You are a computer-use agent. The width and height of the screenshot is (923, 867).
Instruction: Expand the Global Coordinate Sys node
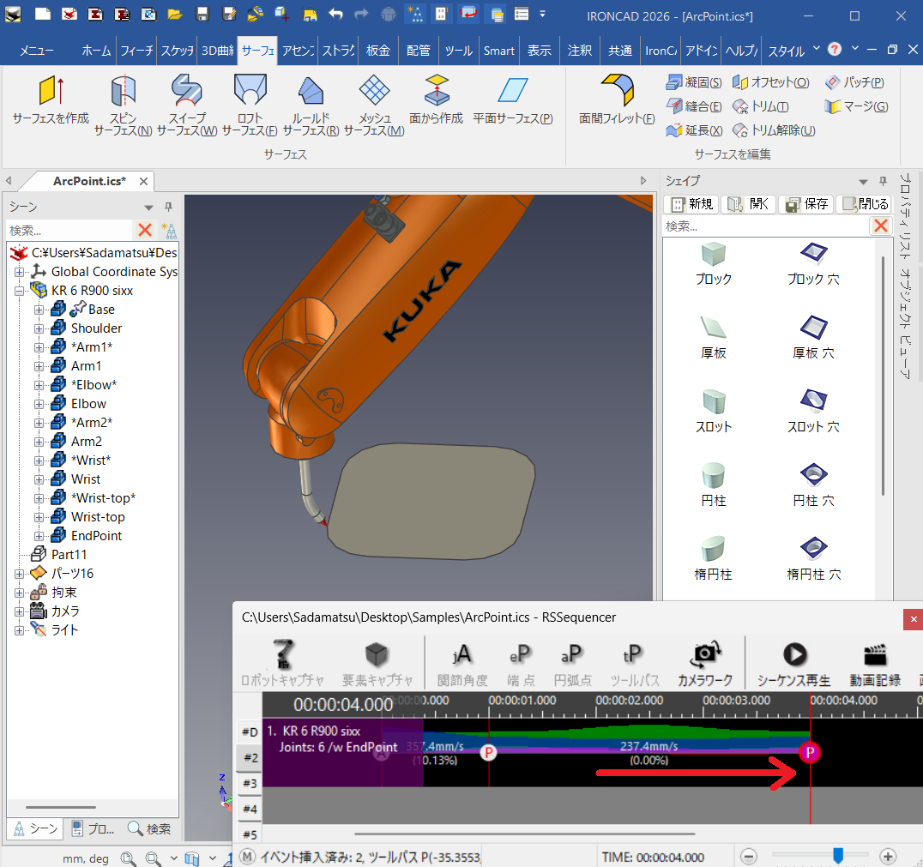coord(20,272)
